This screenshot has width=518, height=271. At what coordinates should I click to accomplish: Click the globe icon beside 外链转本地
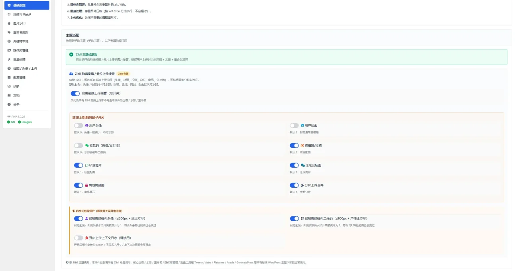pyautogui.click(x=9, y=41)
